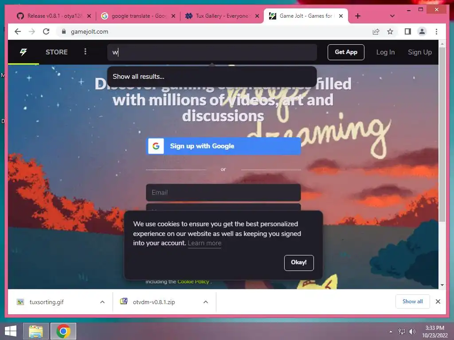Click the tuxsorting.gif file icon
The height and width of the screenshot is (340, 454).
tap(20, 302)
